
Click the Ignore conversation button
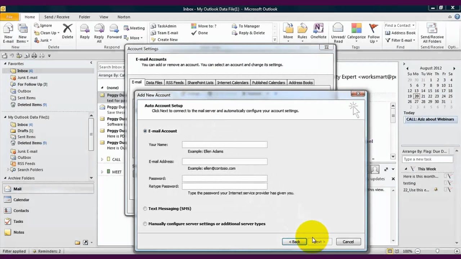43,26
